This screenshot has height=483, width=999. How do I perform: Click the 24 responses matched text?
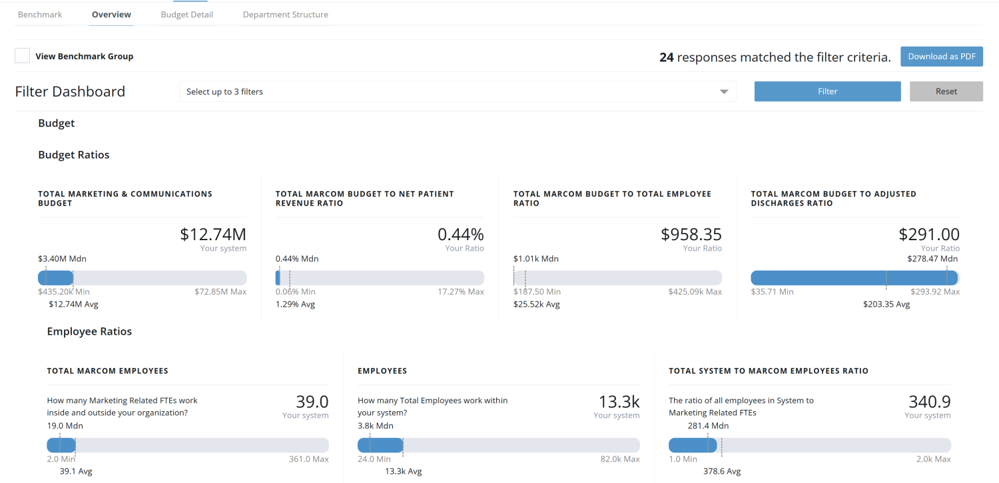tap(775, 57)
